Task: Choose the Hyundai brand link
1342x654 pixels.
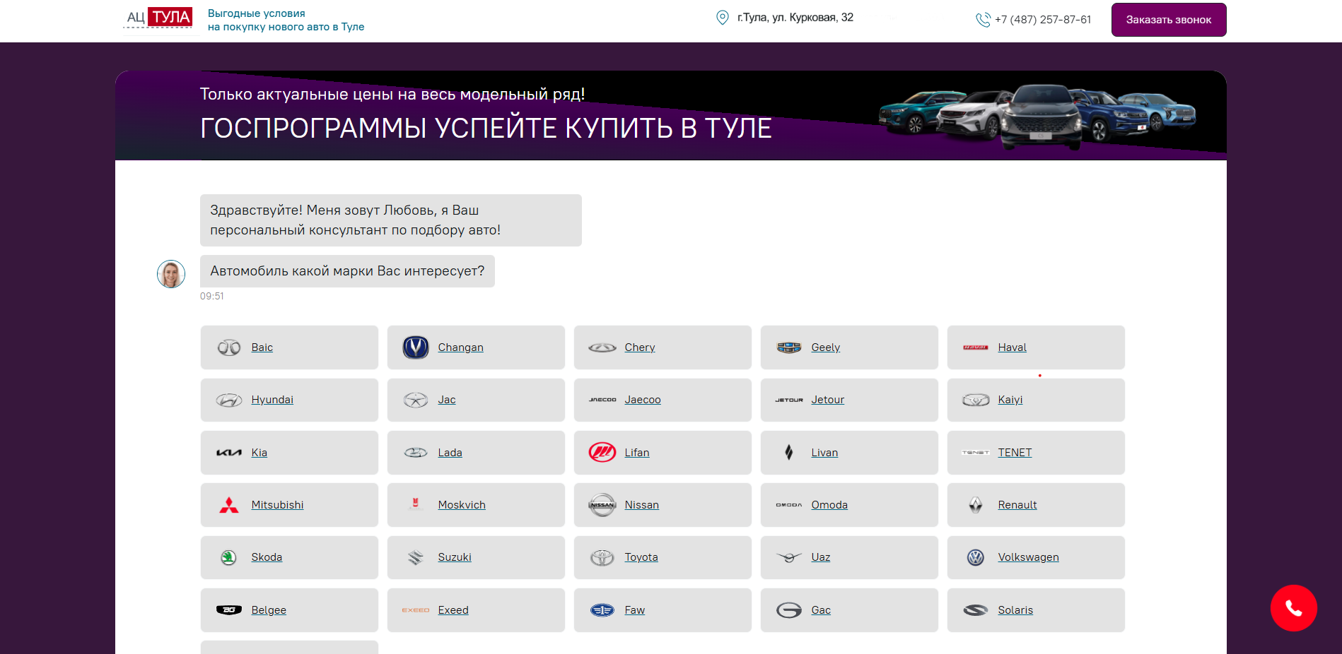Action: (272, 400)
